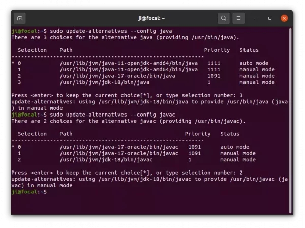Click the "Priority" header in javac table

pos(198,134)
